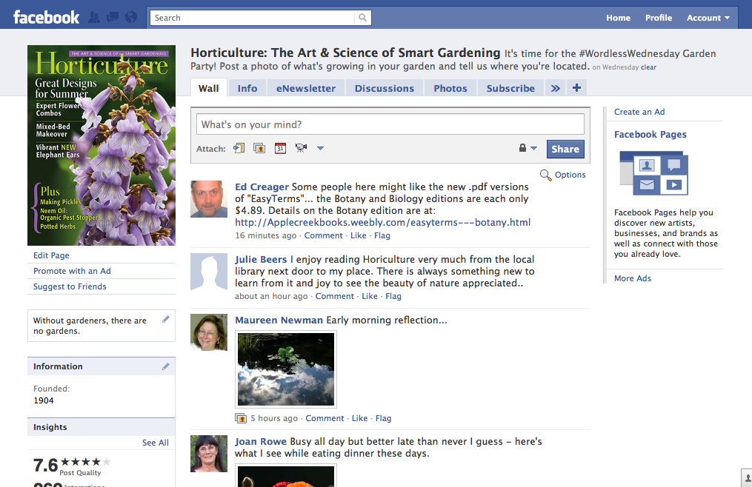Add a new tab with plus

(576, 88)
